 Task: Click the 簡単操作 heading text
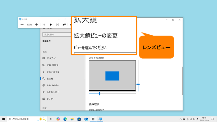point(46,41)
